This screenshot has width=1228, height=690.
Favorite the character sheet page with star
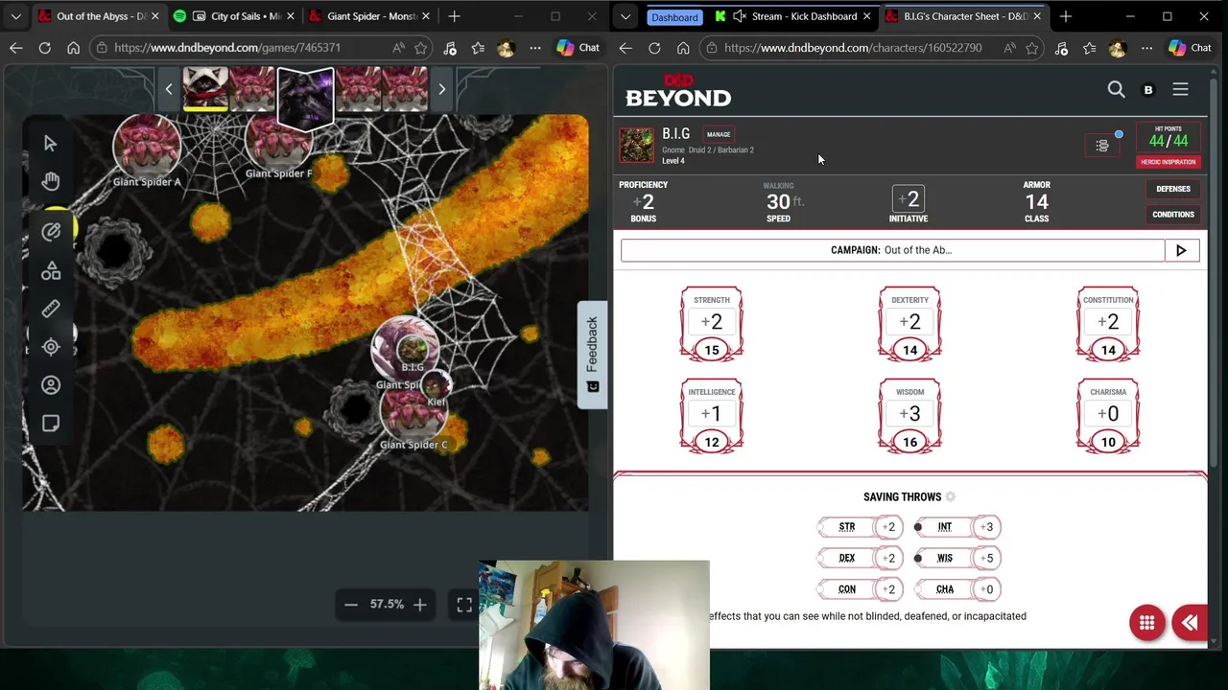pyautogui.click(x=1032, y=48)
